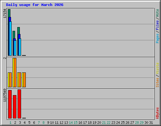Click the orange 'Sites' legend label

click(x=157, y=83)
